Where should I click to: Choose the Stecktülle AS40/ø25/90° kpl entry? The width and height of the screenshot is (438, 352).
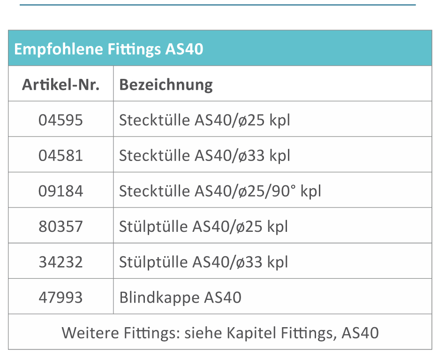[x=220, y=191]
